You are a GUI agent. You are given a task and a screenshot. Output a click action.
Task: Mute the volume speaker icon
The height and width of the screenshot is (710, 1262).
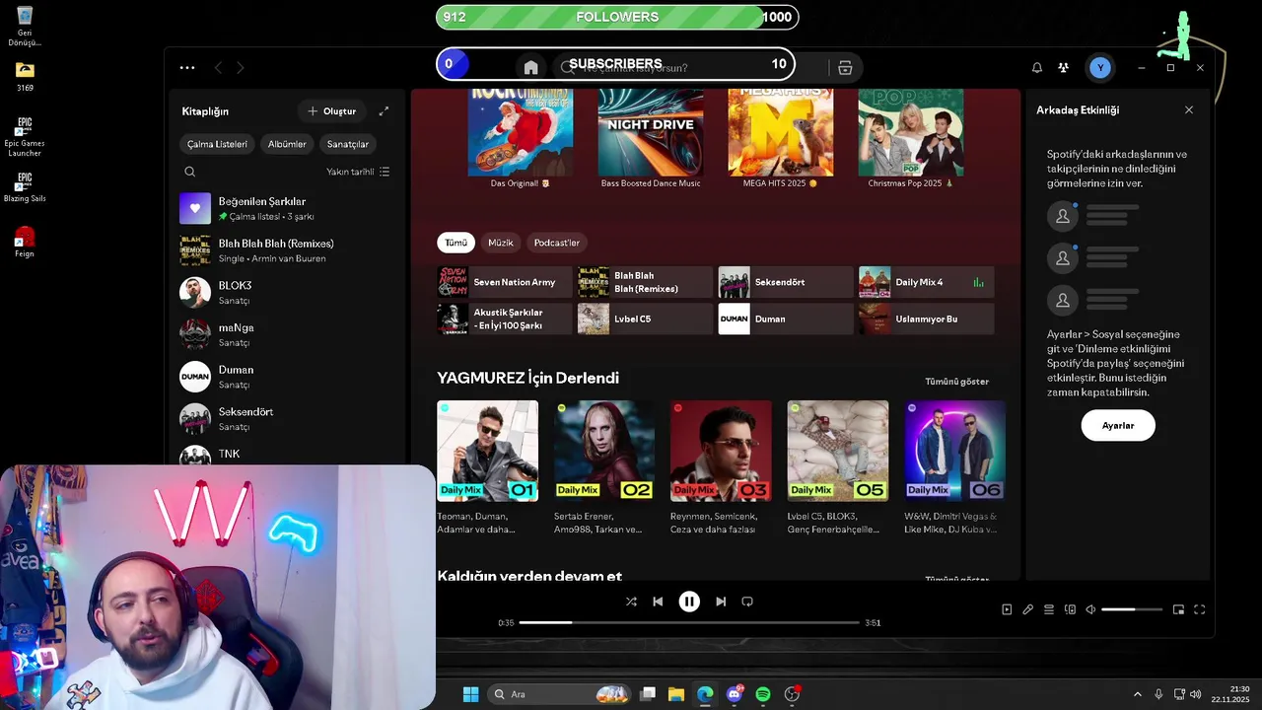tap(1090, 609)
